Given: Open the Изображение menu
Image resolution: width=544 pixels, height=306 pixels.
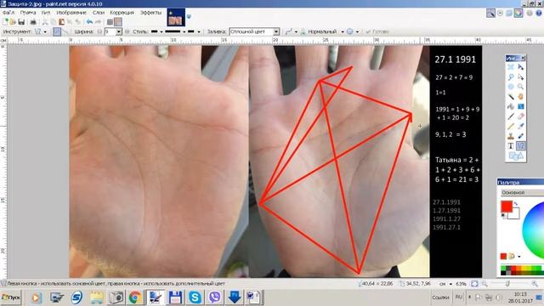Looking at the screenshot, I should coord(71,13).
